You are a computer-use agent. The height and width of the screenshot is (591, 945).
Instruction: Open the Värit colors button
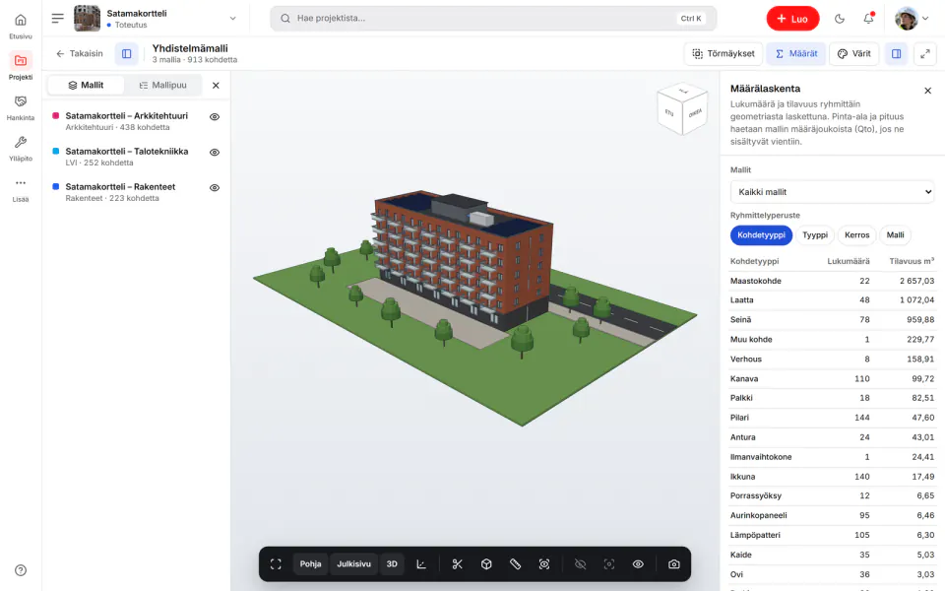tap(854, 53)
